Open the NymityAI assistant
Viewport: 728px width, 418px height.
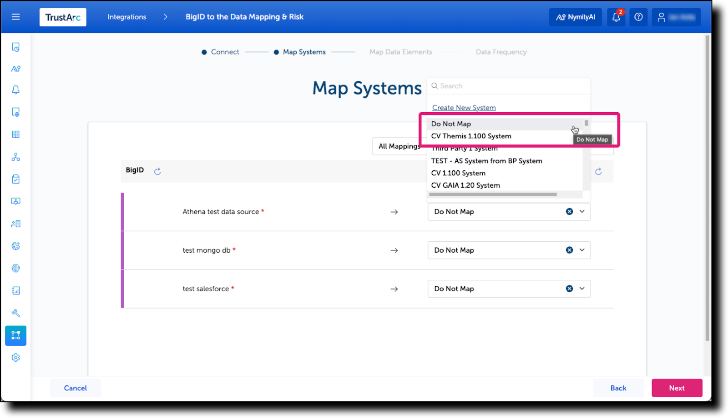tap(575, 17)
